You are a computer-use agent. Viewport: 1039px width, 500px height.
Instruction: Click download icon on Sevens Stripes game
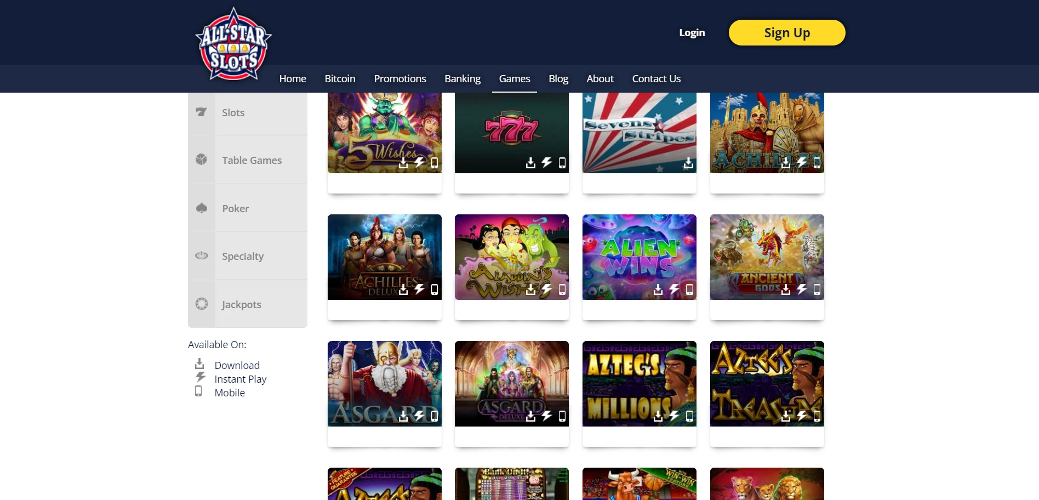click(x=688, y=163)
